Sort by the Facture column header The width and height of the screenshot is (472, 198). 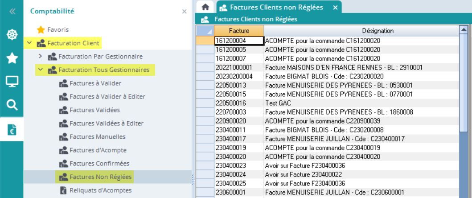pos(239,31)
